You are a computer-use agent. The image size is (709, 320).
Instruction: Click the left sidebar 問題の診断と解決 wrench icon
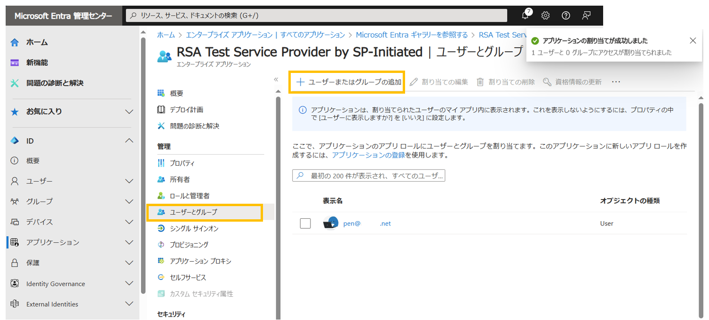[x=15, y=83]
